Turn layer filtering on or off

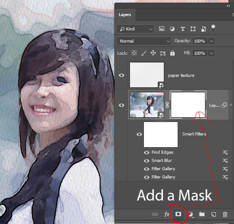(213, 28)
